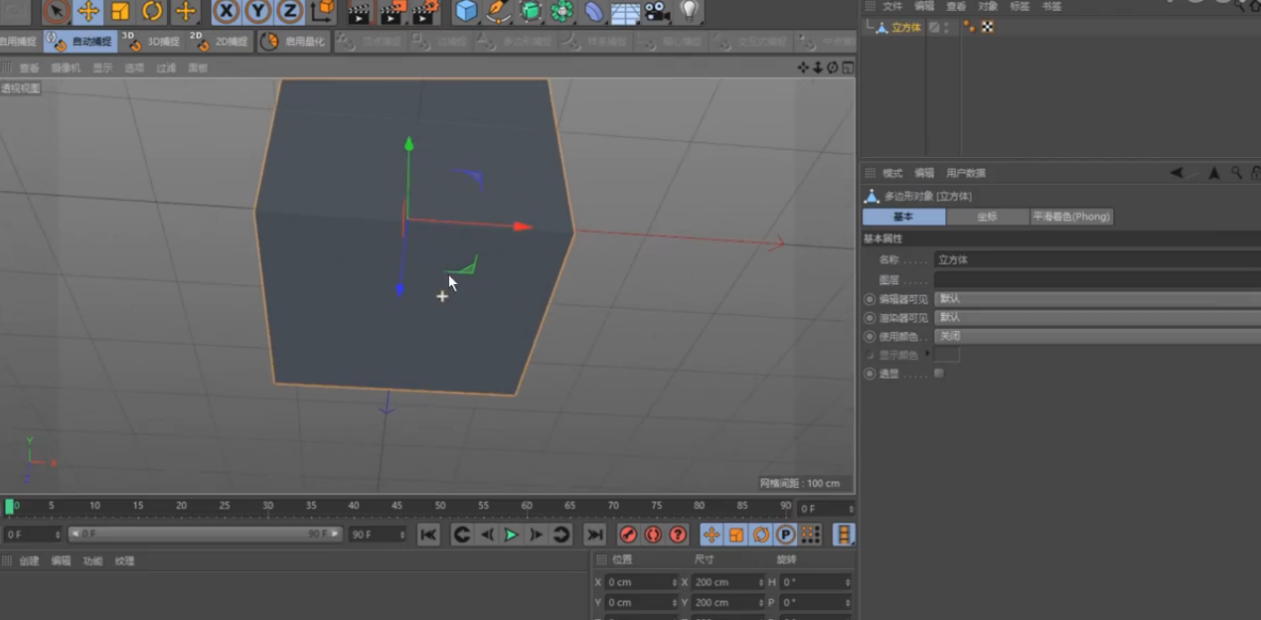Click size X 200 cm stepper arrows
Image resolution: width=1261 pixels, height=620 pixels.
pyautogui.click(x=761, y=582)
